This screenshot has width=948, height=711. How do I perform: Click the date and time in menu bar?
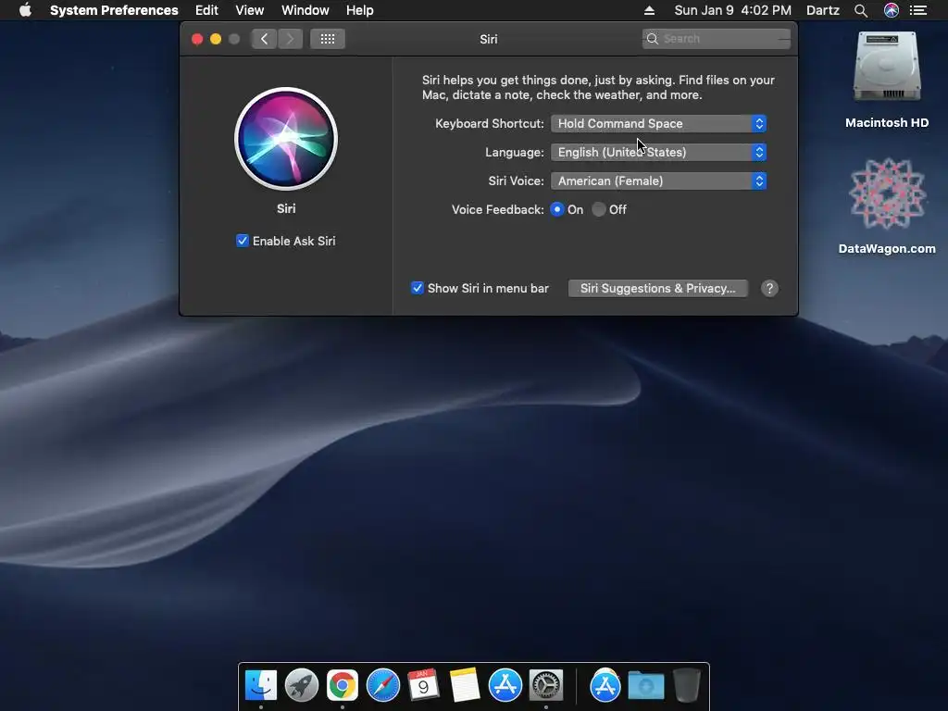point(733,10)
